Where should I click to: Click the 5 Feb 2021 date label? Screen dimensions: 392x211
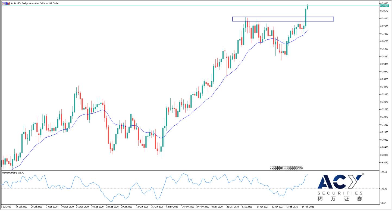click(x=292, y=207)
